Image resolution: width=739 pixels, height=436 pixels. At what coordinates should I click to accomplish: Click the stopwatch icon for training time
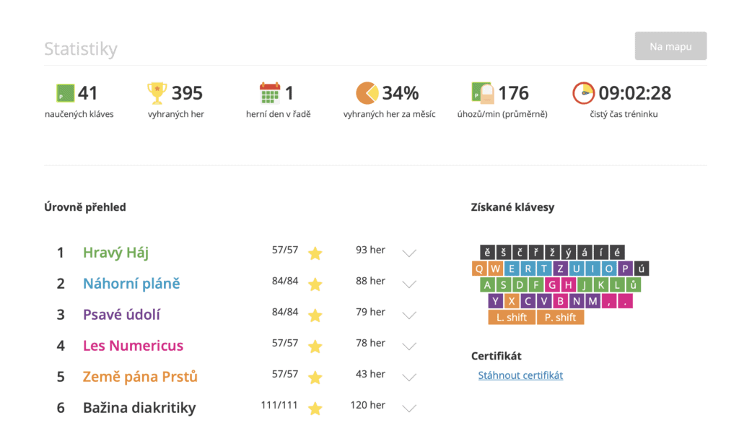[x=583, y=93]
